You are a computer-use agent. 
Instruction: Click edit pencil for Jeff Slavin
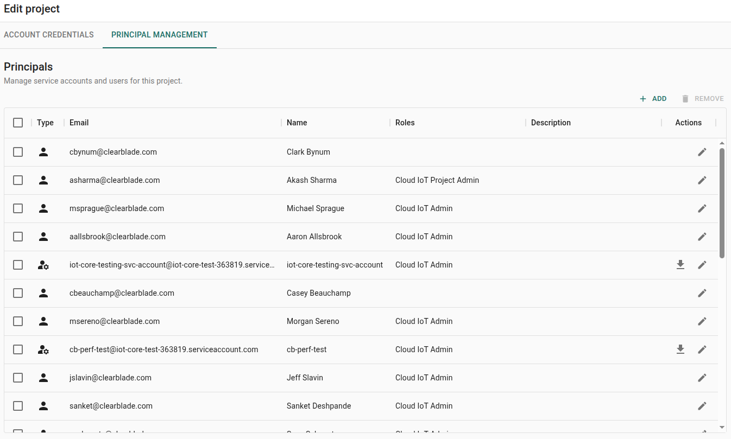coord(702,378)
